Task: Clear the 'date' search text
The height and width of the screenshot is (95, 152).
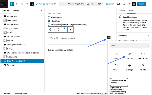Action: coord(147,45)
